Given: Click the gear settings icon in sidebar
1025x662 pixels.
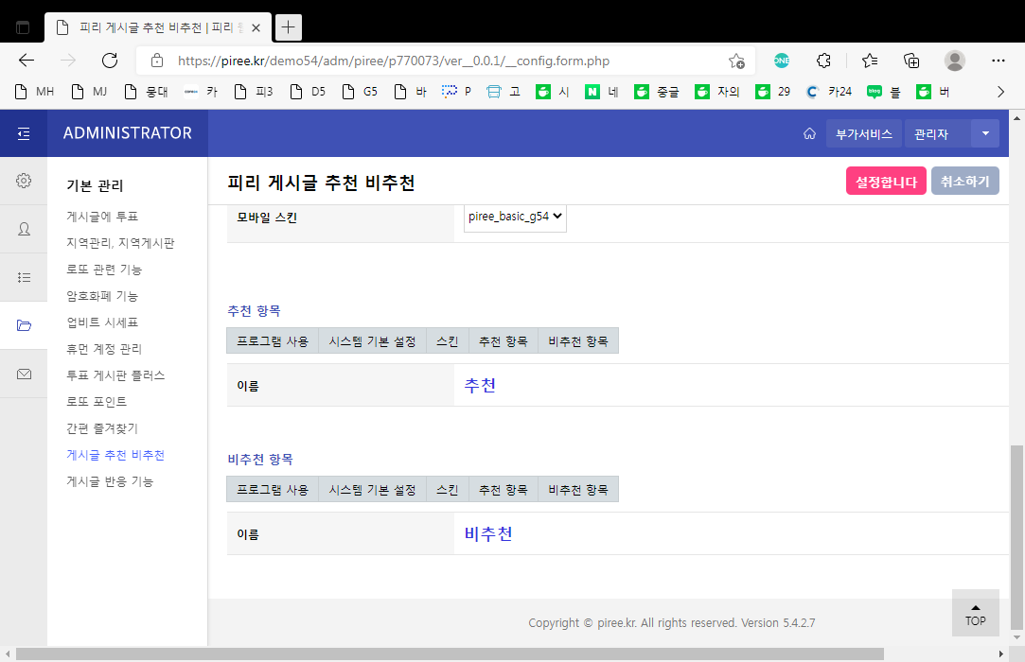Looking at the screenshot, I should tap(24, 181).
